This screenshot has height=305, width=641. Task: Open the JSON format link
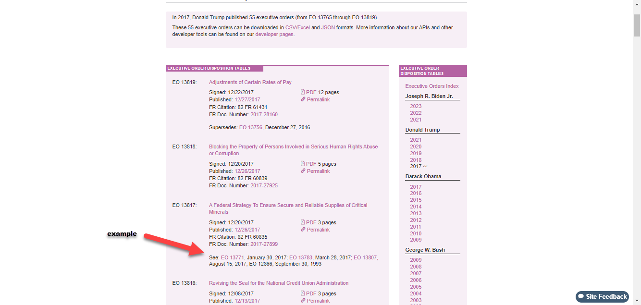pos(328,27)
